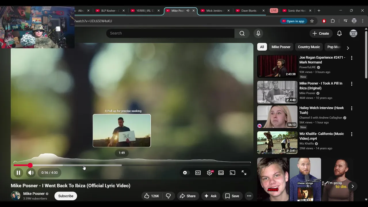This screenshot has width=368, height=207.
Task: Show more filter chips with arrow
Action: (x=348, y=48)
